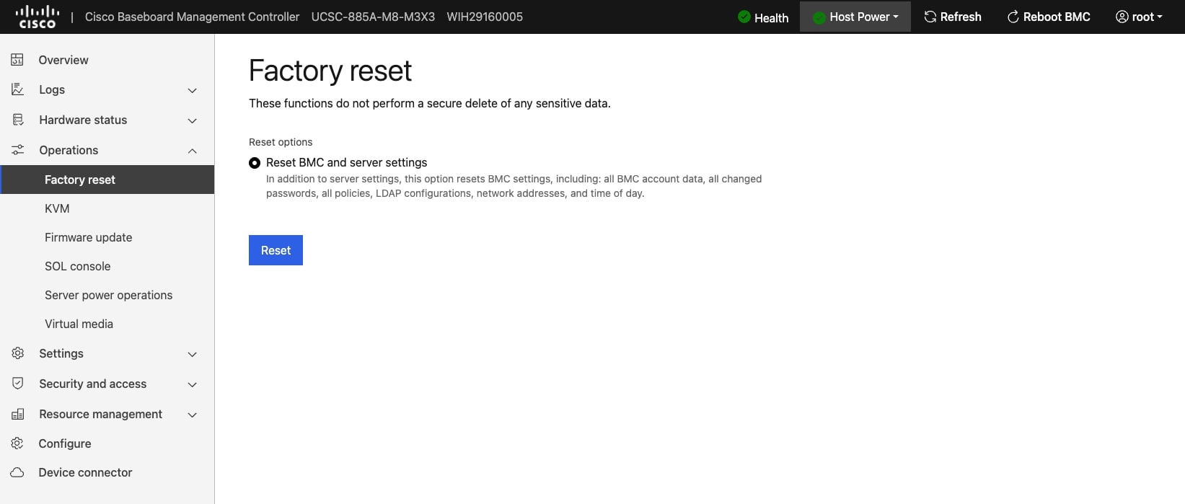Open the root user dropdown
Viewport: 1185px width, 504px height.
pyautogui.click(x=1139, y=17)
